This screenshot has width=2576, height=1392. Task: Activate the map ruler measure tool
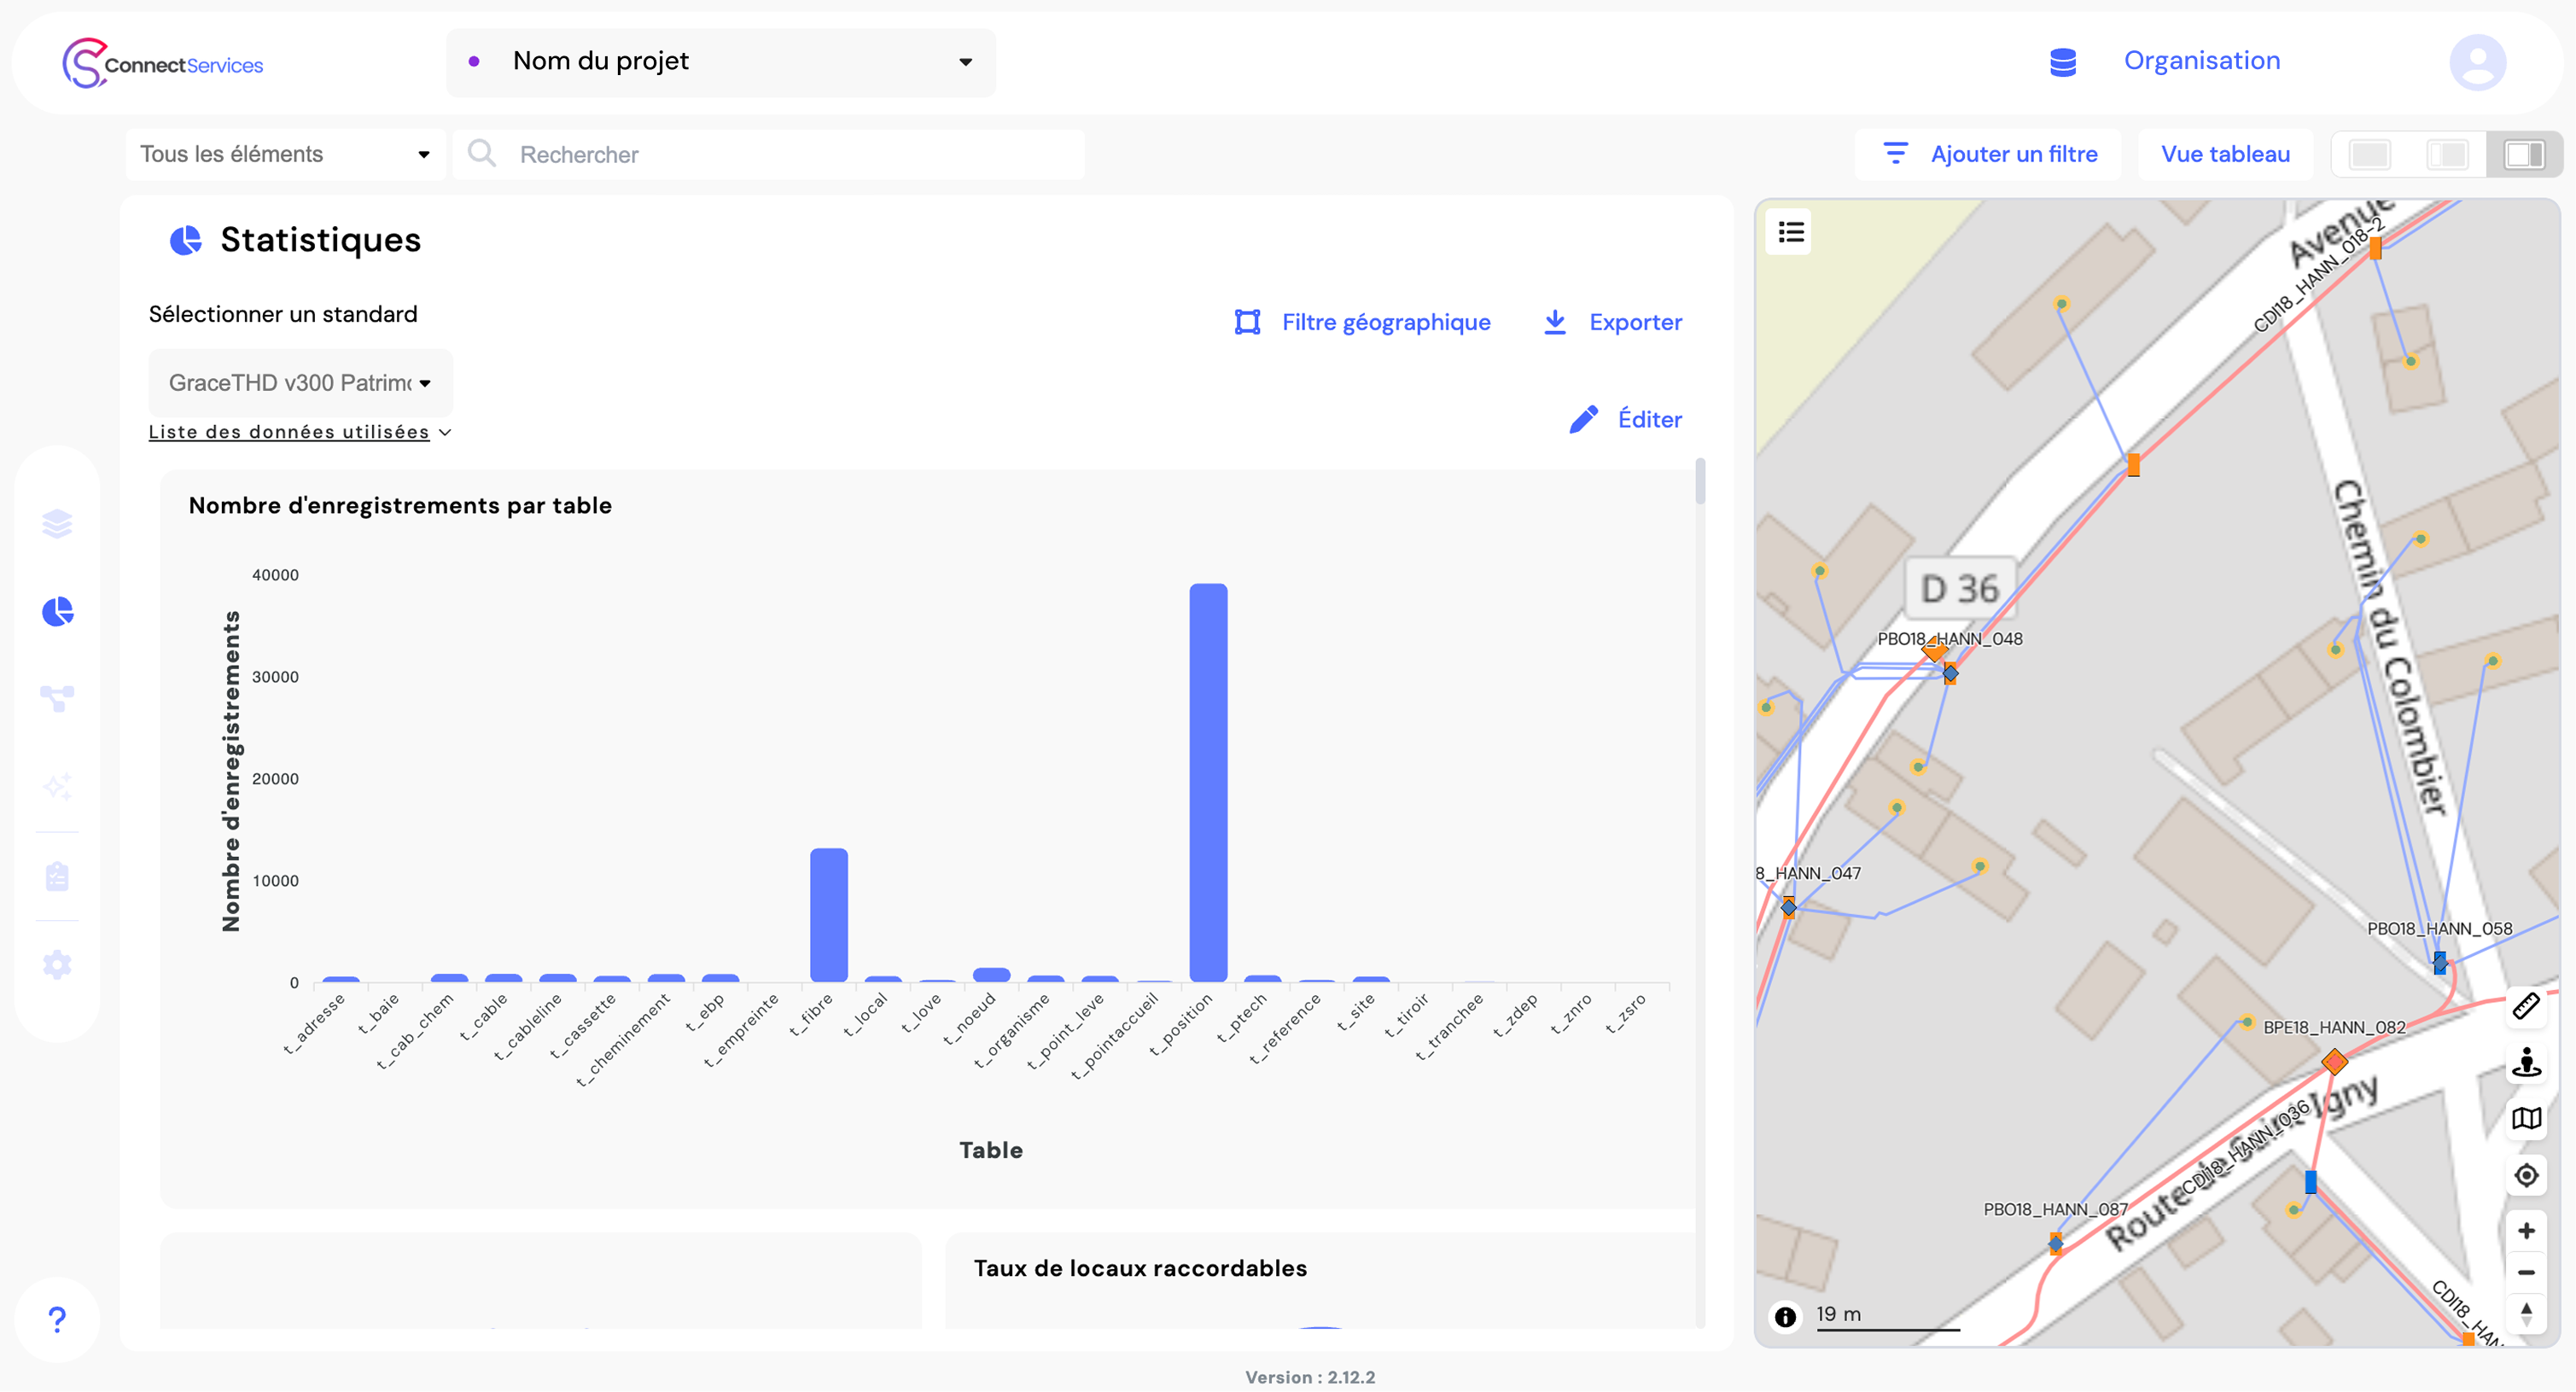(x=2526, y=1007)
